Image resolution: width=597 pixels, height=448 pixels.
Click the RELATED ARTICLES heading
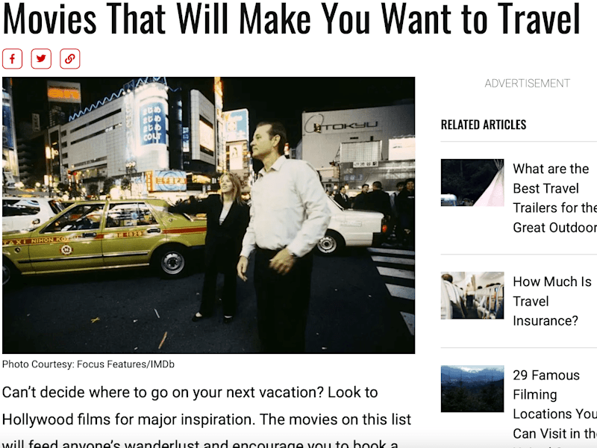(484, 125)
